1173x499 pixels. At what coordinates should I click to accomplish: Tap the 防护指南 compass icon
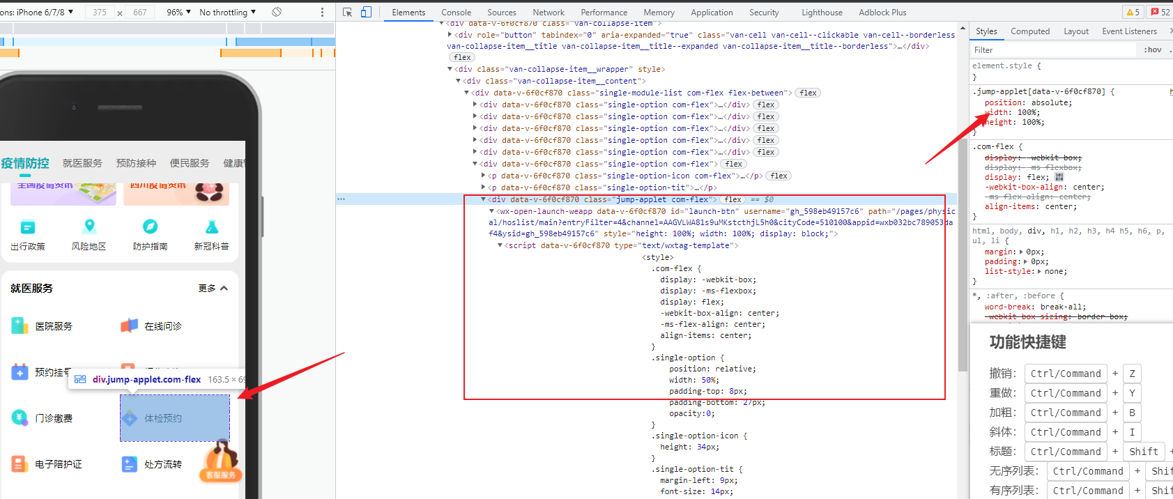pos(150,227)
